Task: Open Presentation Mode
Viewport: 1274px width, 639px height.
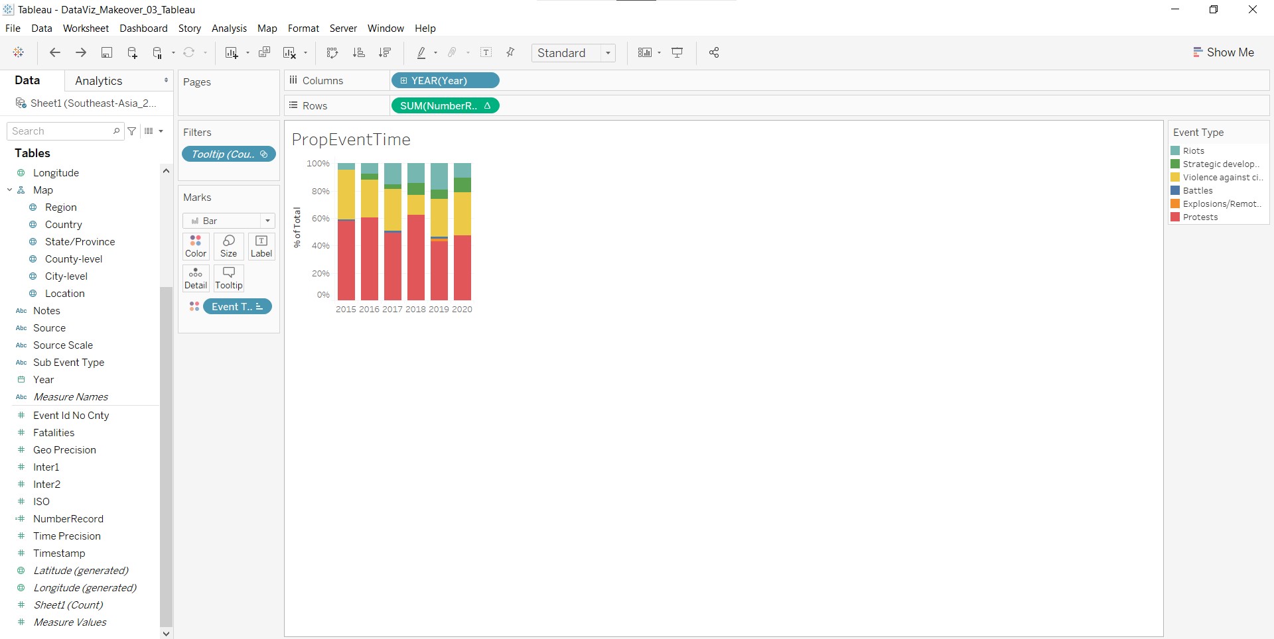Action: [677, 53]
